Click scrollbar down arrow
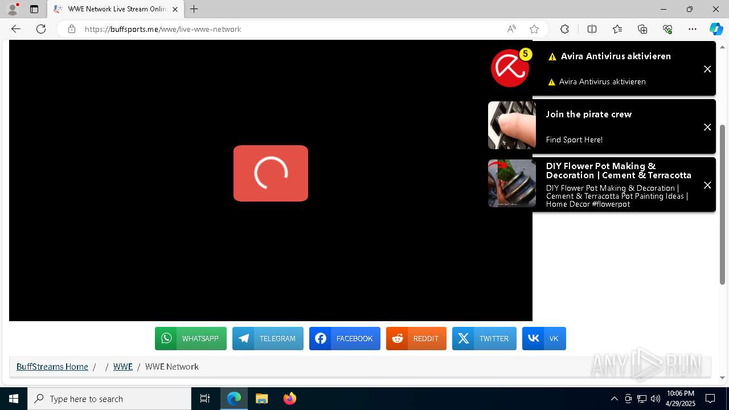729x410 pixels. [x=723, y=377]
